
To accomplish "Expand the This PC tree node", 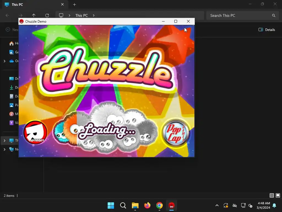I will 4,141.
